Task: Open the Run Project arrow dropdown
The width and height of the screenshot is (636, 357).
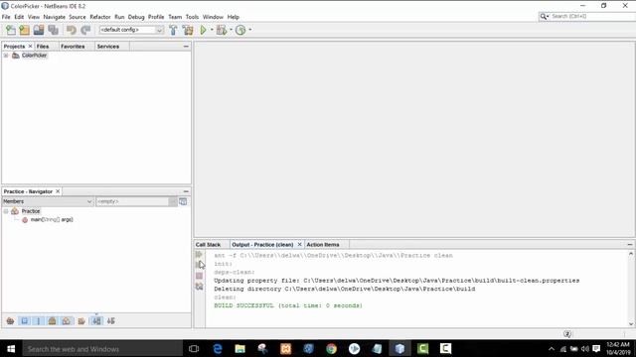Action: click(x=212, y=30)
